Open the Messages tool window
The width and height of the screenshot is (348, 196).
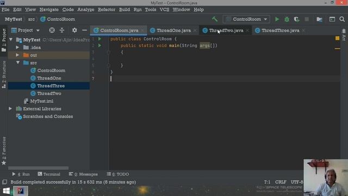(x=83, y=174)
